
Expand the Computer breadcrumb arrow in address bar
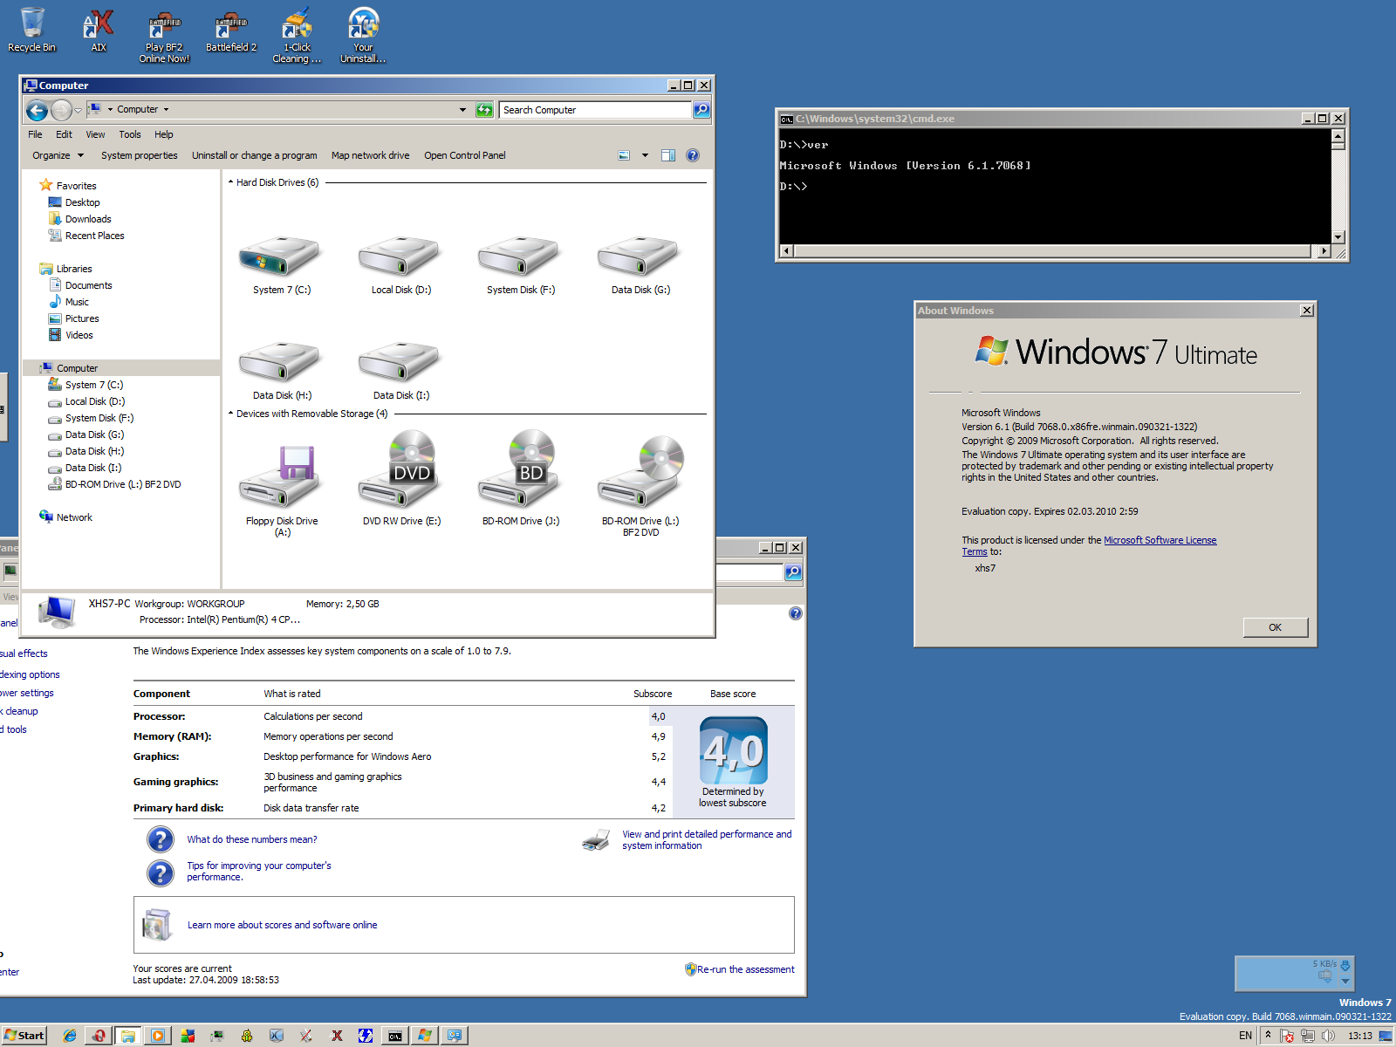[x=166, y=110]
